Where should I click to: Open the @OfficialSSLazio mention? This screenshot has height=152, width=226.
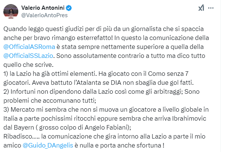(x=28, y=56)
